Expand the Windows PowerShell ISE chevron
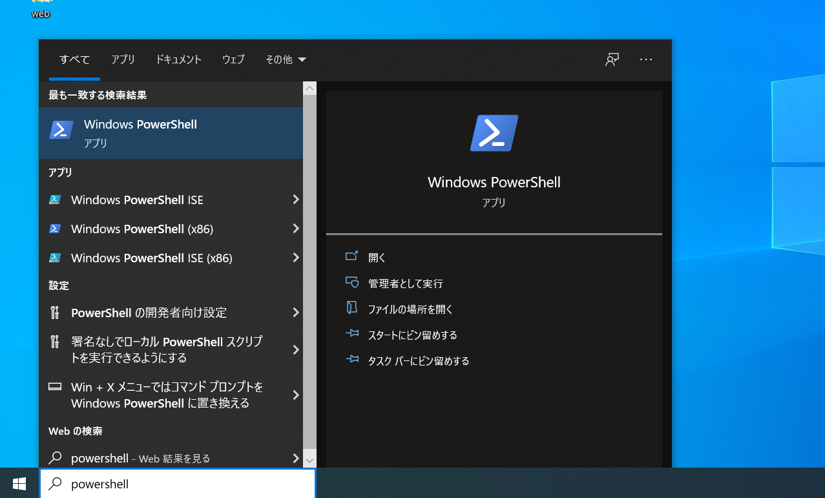This screenshot has width=825, height=498. pyautogui.click(x=295, y=200)
